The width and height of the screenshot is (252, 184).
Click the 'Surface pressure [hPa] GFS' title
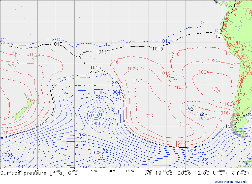tap(39, 173)
